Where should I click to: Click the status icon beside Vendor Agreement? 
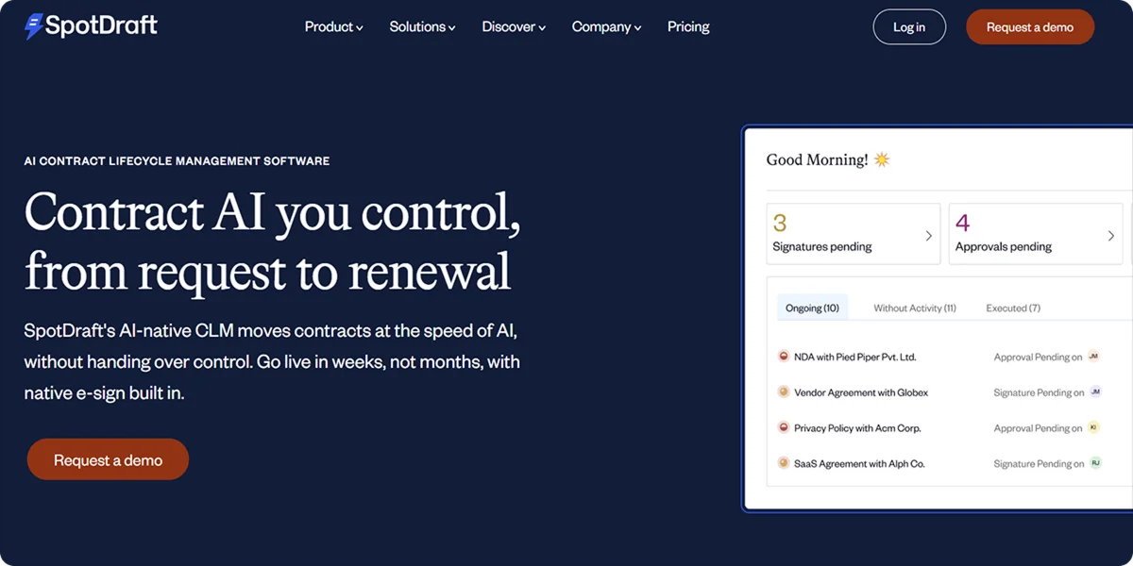(783, 391)
